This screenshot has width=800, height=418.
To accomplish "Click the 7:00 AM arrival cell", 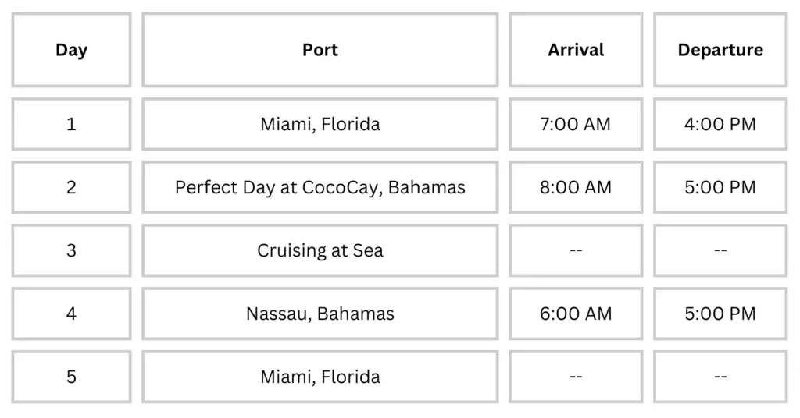I will (576, 124).
